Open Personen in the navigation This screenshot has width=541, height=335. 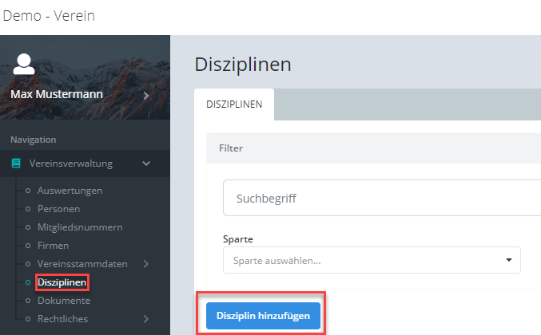pyautogui.click(x=58, y=209)
